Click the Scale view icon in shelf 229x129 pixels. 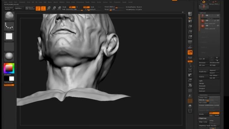(190, 80)
